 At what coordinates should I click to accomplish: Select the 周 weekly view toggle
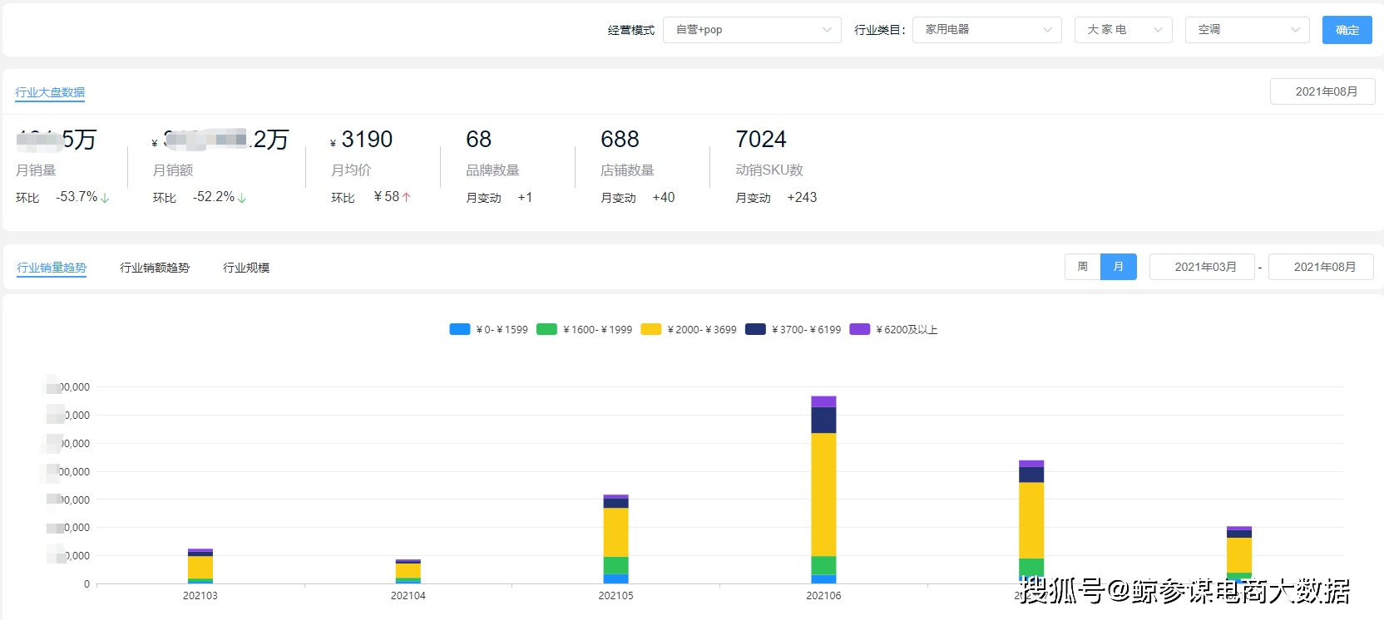(x=1082, y=267)
